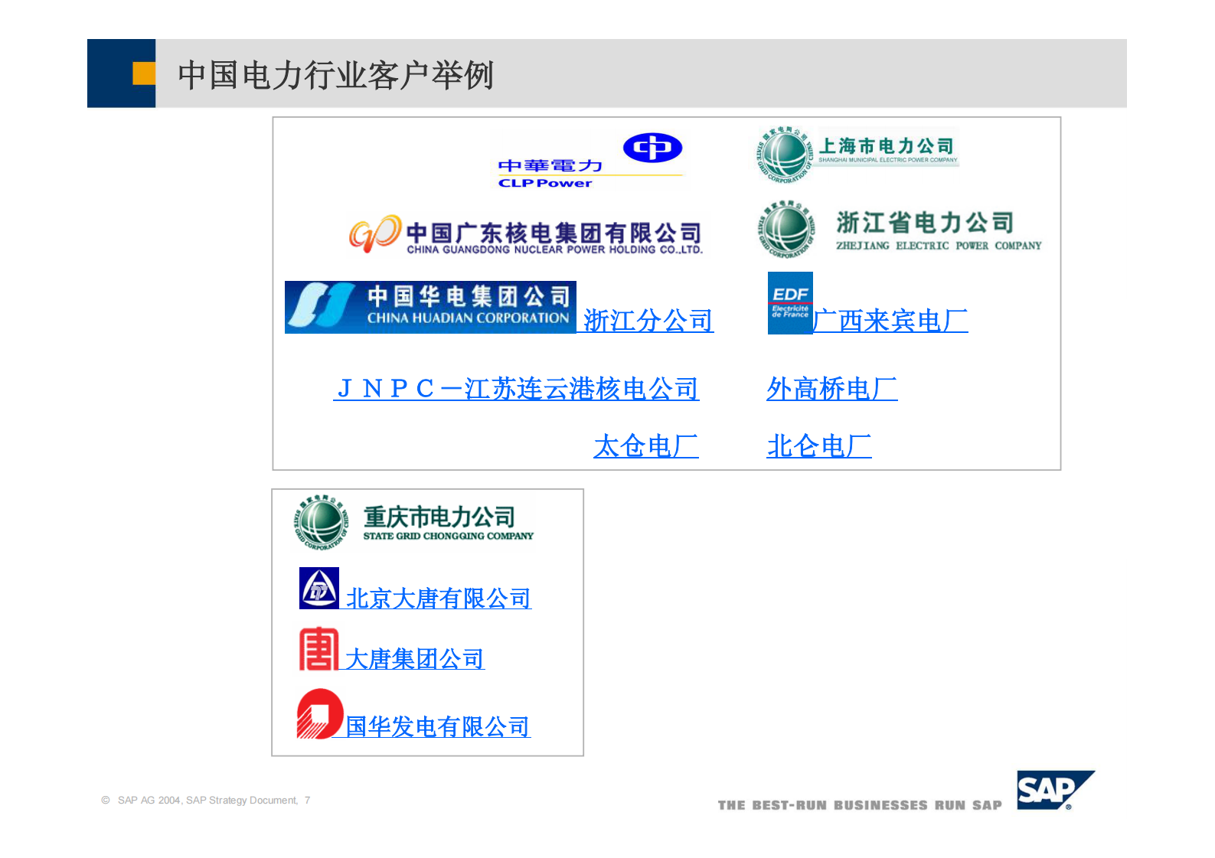Open the 北京大唐有限公司 link

439,598
